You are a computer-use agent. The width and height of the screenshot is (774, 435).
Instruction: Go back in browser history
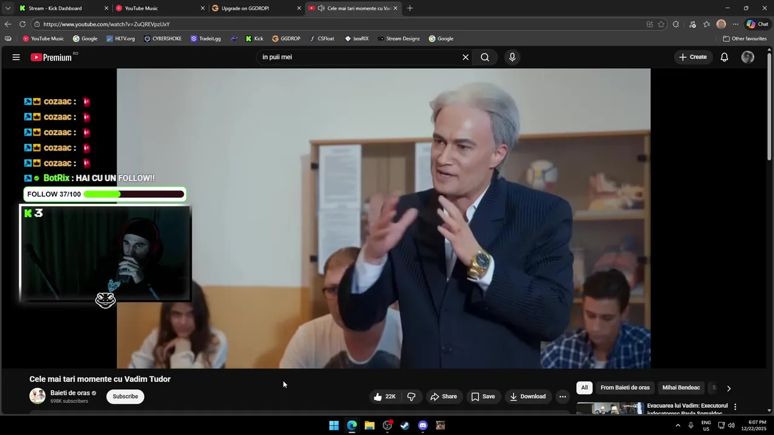7,24
